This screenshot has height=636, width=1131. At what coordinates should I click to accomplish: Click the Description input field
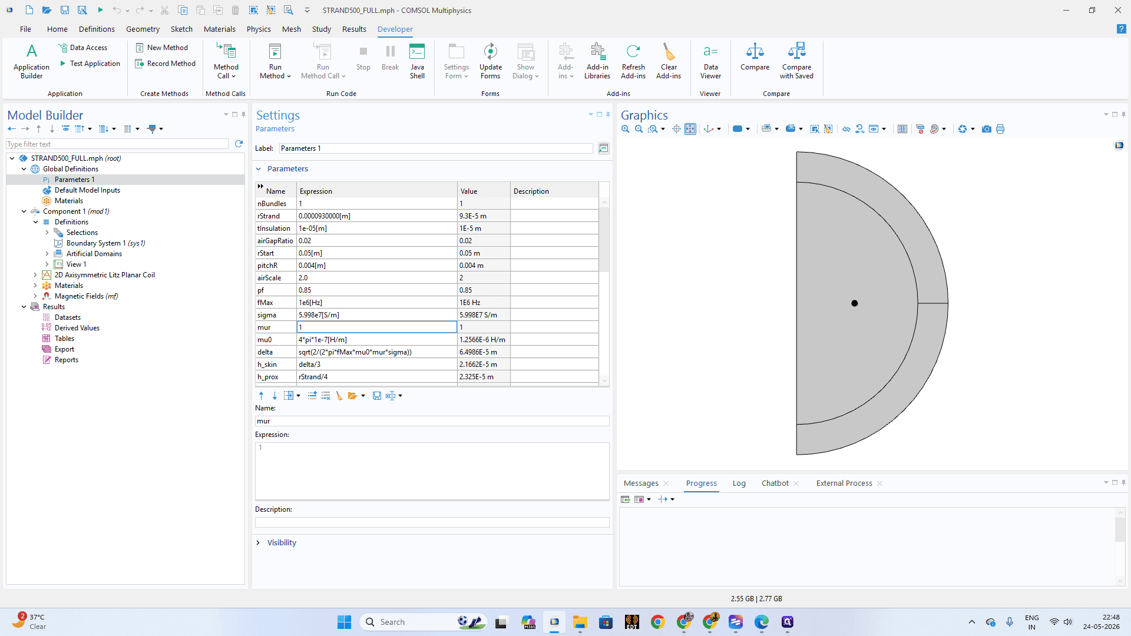point(432,522)
